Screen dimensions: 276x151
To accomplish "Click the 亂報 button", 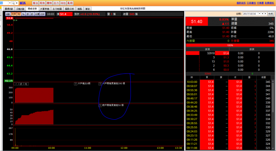I will (70, 3).
